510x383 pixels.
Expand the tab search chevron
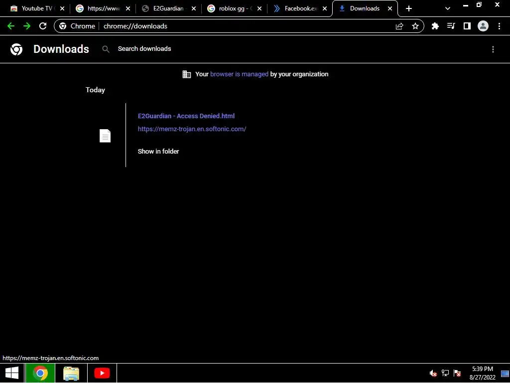(448, 8)
